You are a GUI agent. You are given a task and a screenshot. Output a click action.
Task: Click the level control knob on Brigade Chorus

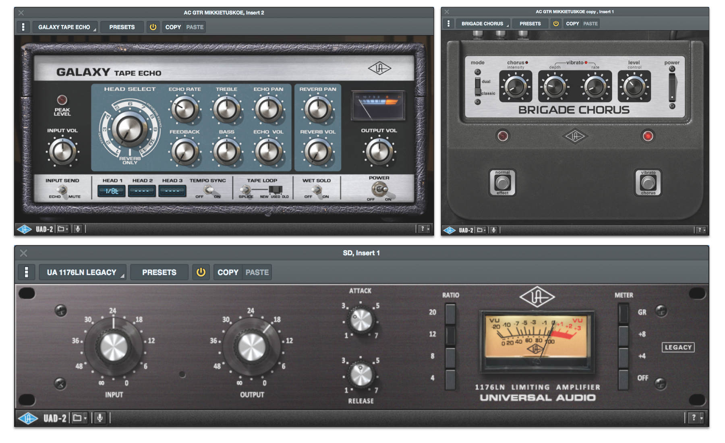coord(634,87)
